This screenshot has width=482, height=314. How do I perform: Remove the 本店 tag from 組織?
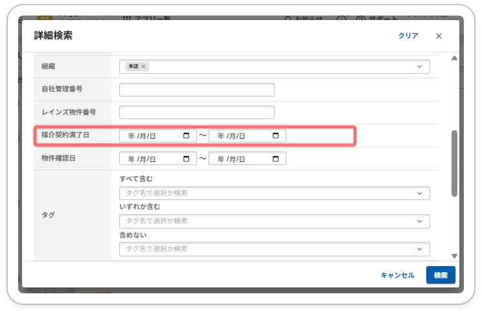[x=143, y=67]
